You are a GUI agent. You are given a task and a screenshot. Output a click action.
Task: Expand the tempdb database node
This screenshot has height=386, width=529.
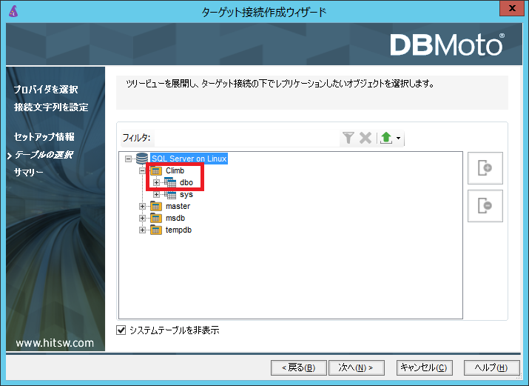142,230
